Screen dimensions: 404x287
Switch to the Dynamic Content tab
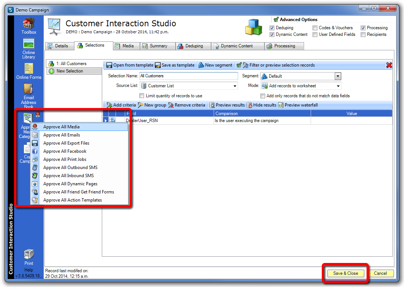(x=237, y=46)
